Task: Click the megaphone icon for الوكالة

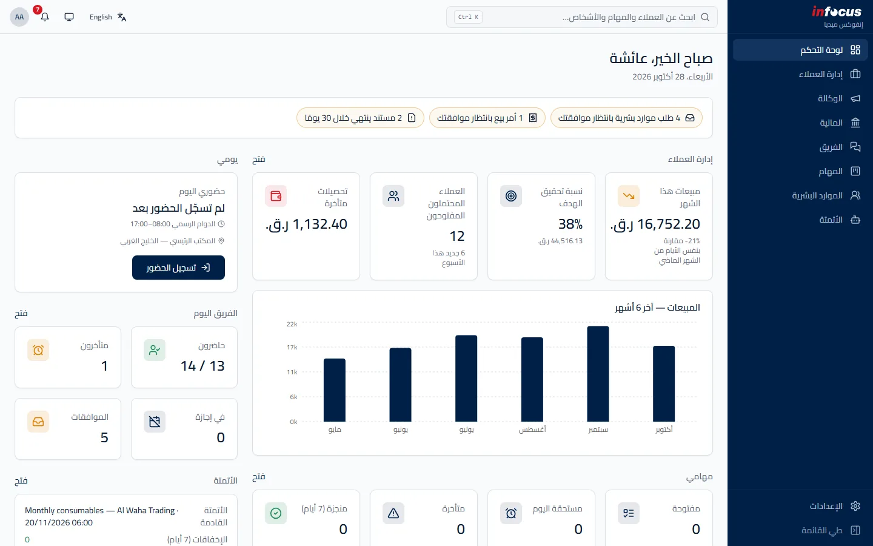Action: (855, 98)
